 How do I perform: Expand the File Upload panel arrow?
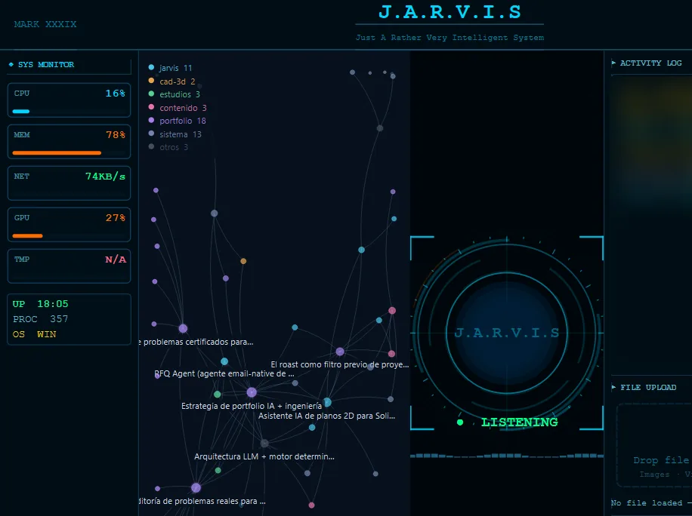coord(613,387)
